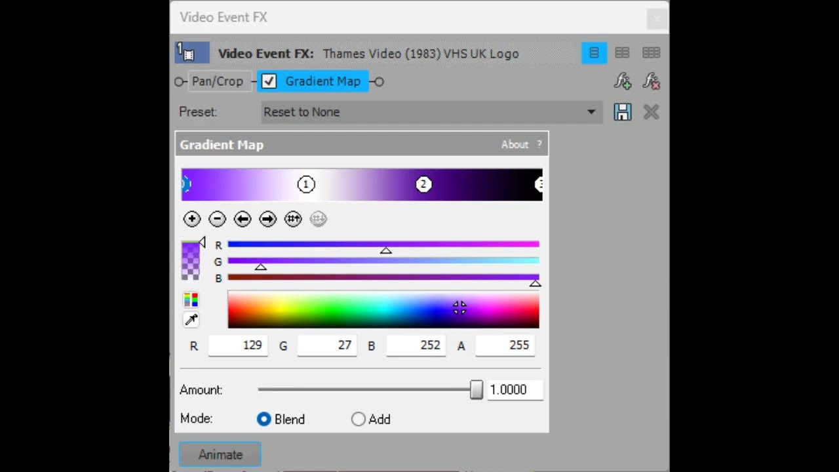The width and height of the screenshot is (839, 472).
Task: Add a new gradient control point
Action: pyautogui.click(x=192, y=219)
